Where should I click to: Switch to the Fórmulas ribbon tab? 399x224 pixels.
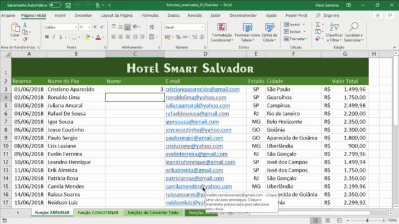(150, 15)
